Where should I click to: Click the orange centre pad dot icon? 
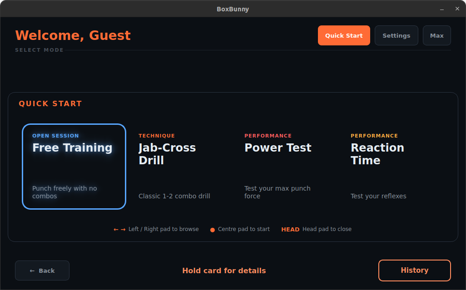pyautogui.click(x=213, y=230)
